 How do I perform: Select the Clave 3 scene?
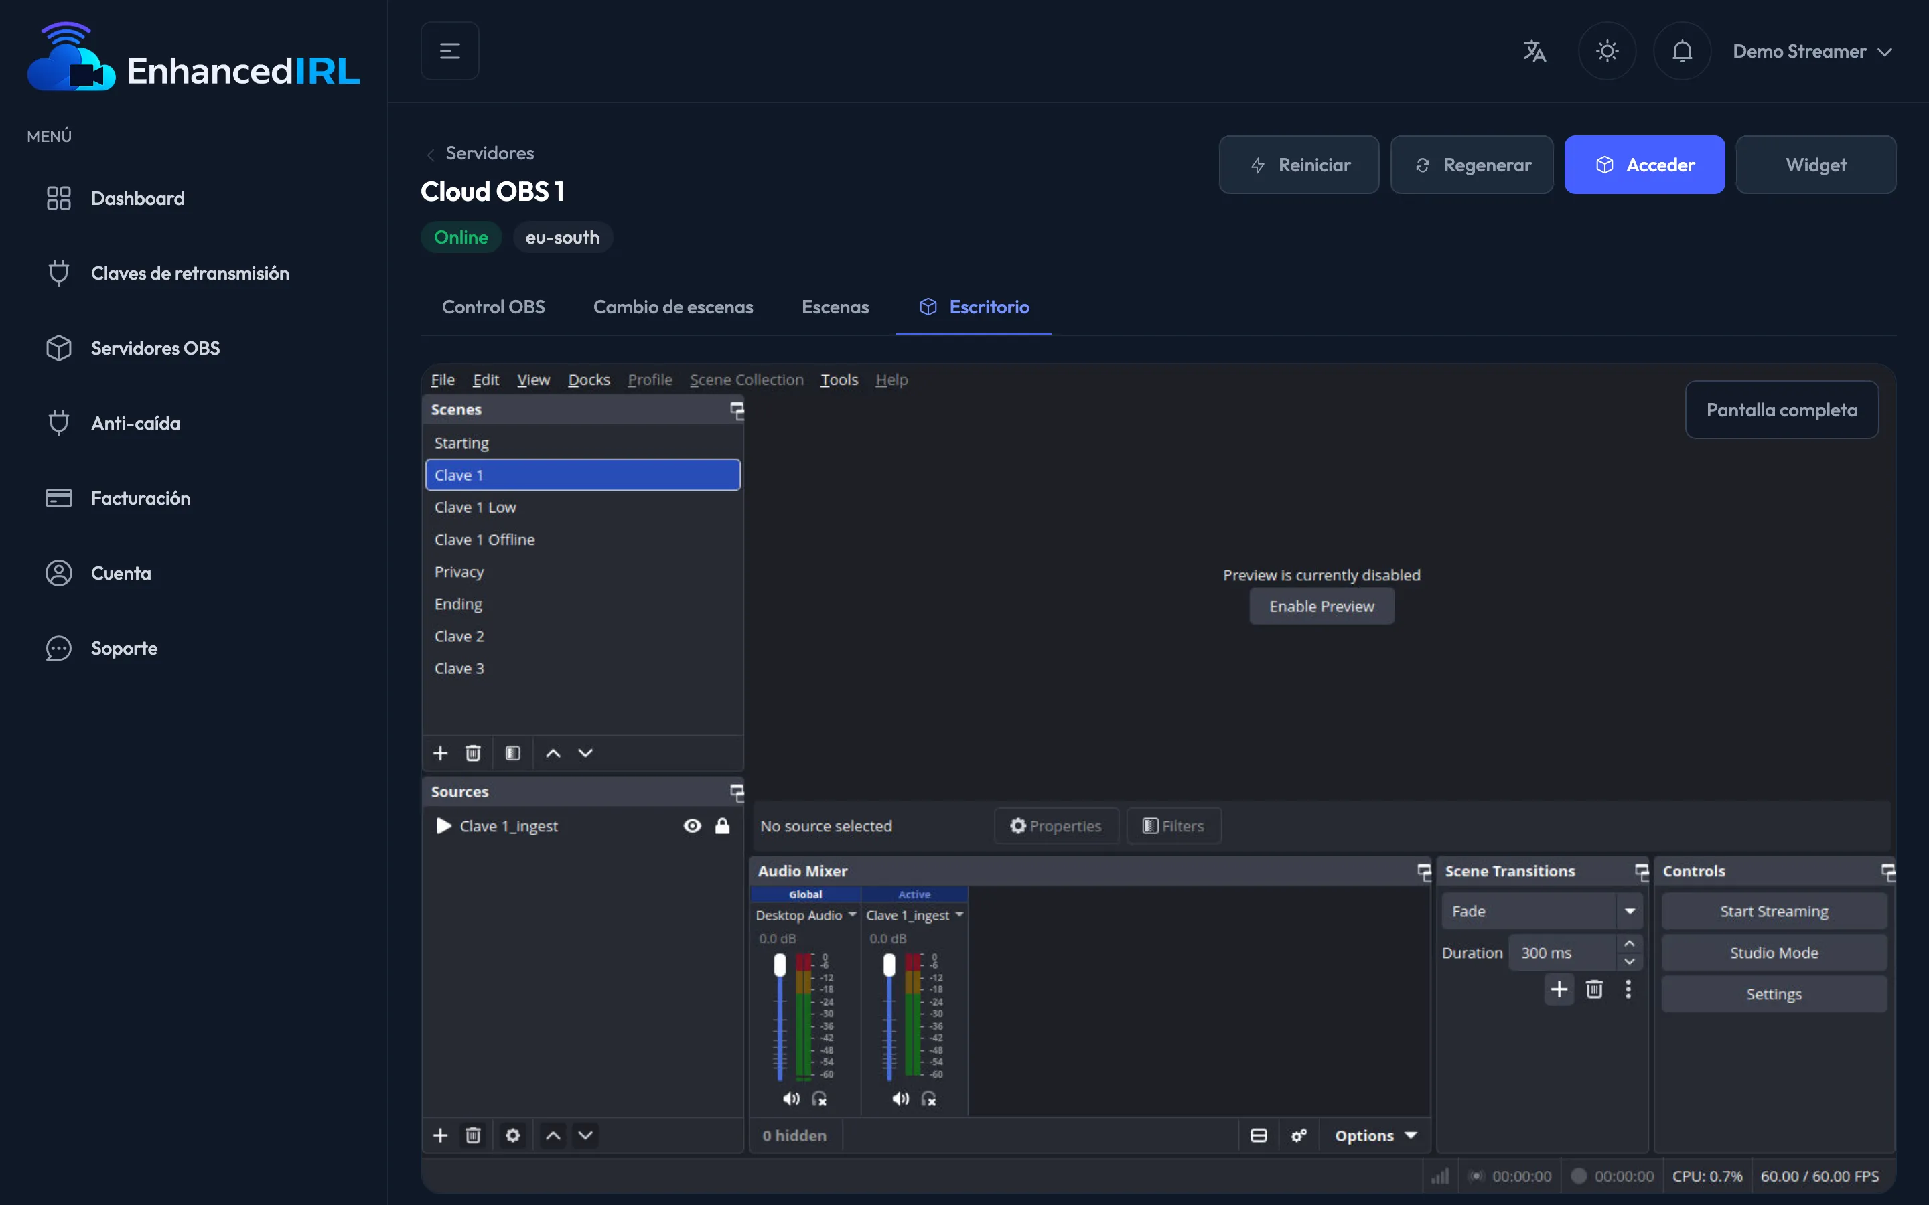pos(583,669)
